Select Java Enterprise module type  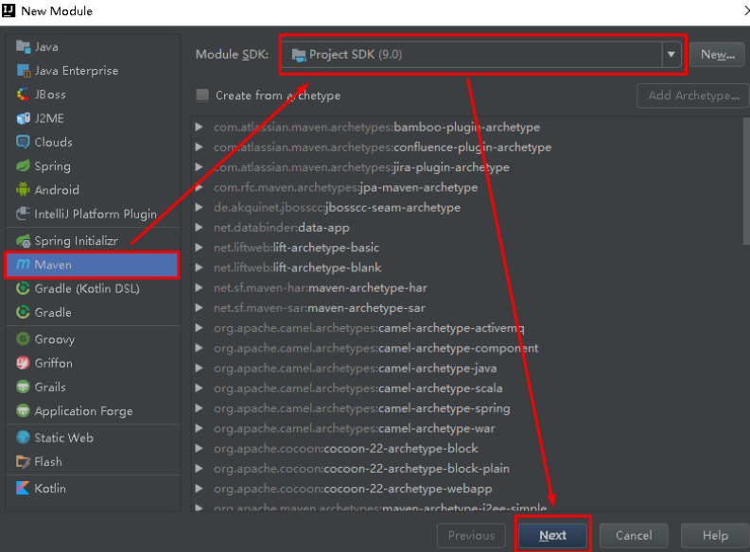click(93, 71)
